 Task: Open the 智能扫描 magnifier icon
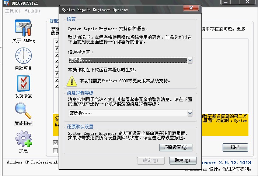pos(23,111)
